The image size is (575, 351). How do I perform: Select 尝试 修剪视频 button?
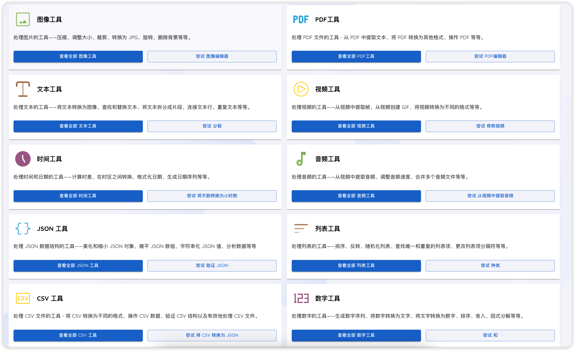point(490,126)
